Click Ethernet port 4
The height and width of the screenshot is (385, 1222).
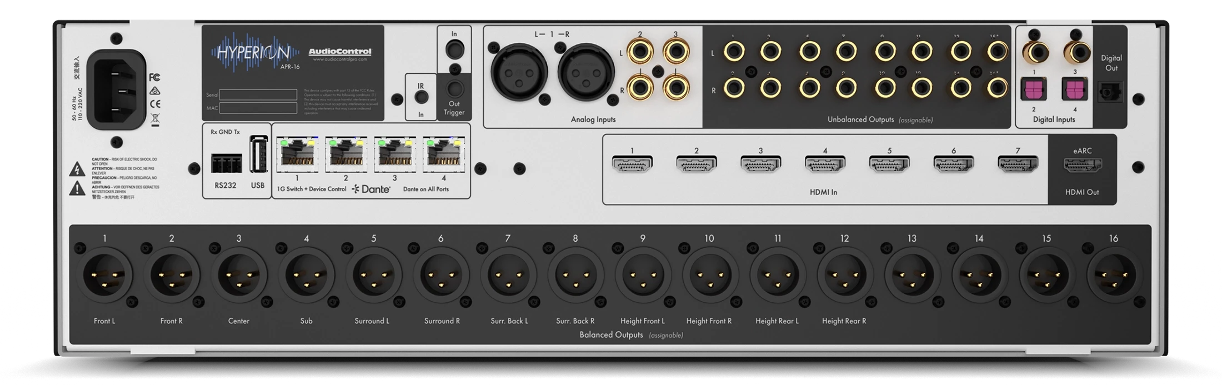444,154
